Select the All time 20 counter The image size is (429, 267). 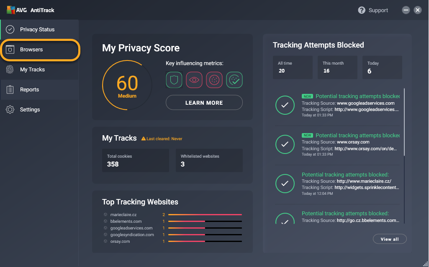click(293, 67)
